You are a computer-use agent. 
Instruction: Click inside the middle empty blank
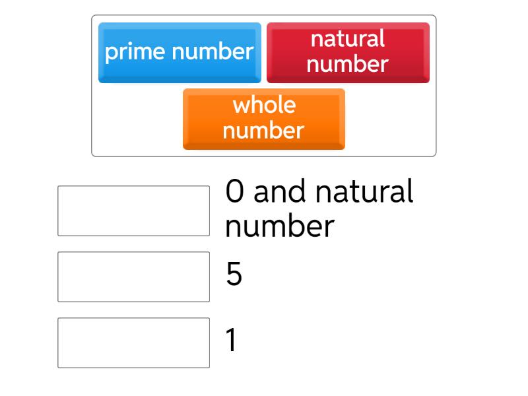click(x=133, y=275)
